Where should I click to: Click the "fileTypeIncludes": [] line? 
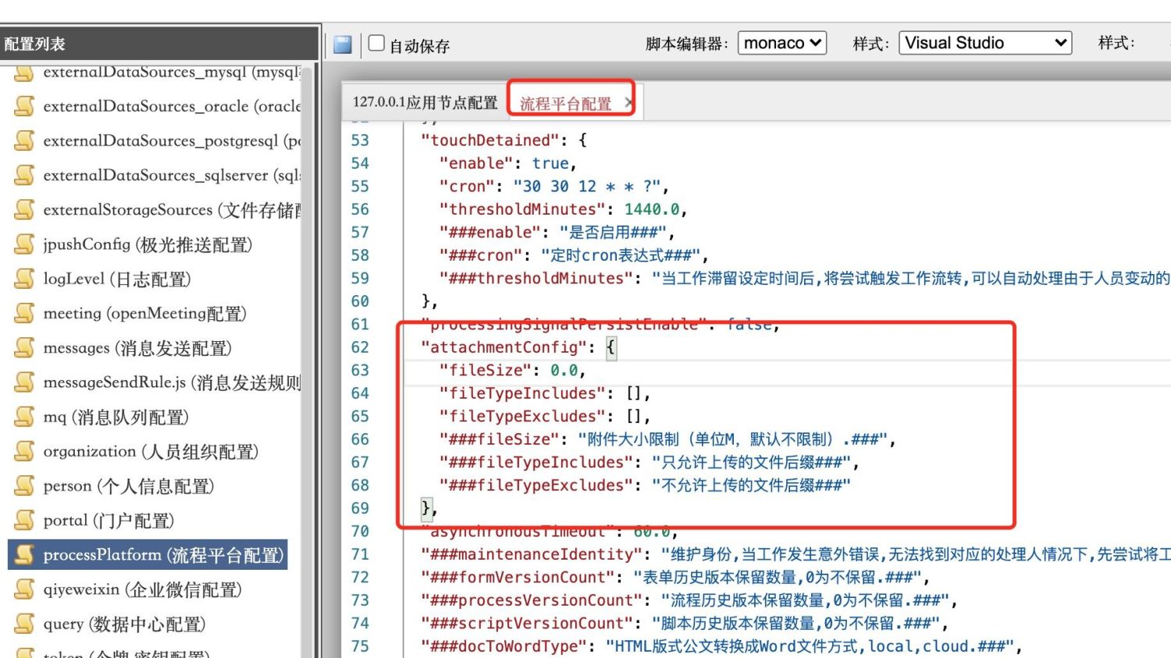tap(545, 393)
